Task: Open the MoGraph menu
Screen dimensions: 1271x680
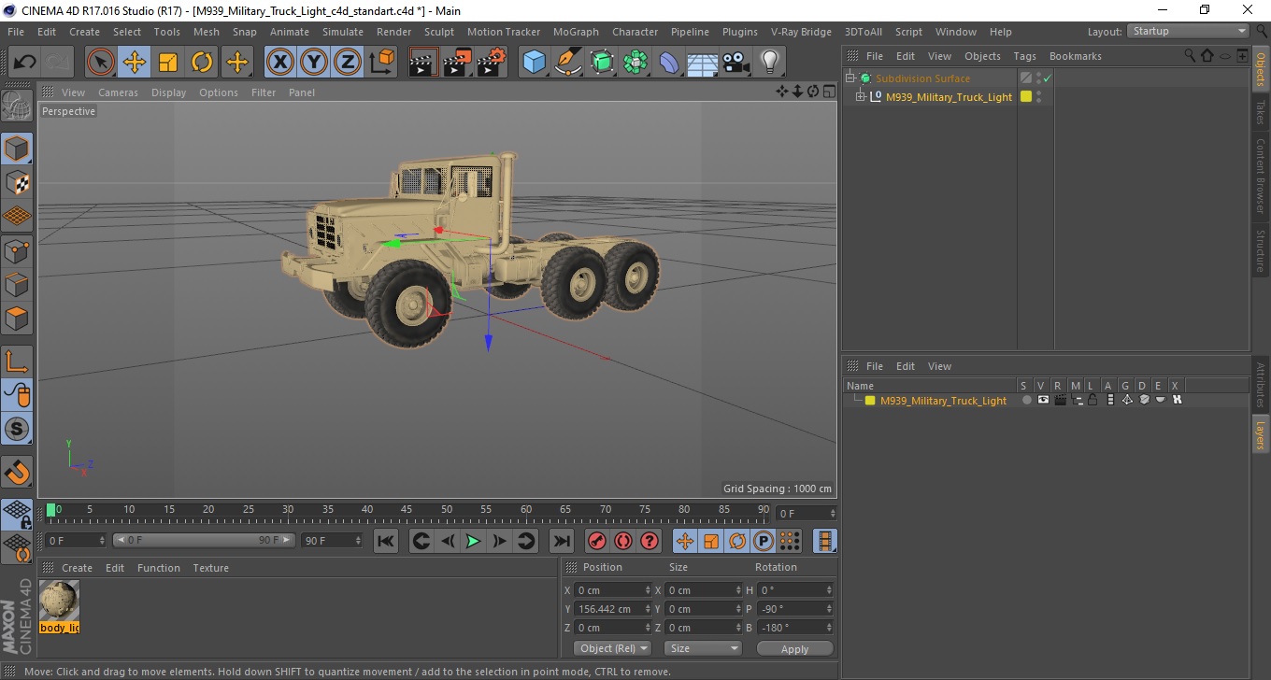Action: pos(576,32)
